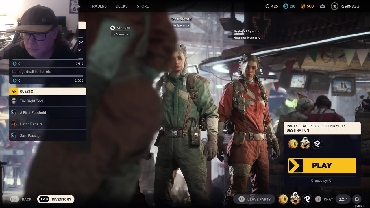Click the Party Leader Is Selecting Destination banner

click(322, 128)
